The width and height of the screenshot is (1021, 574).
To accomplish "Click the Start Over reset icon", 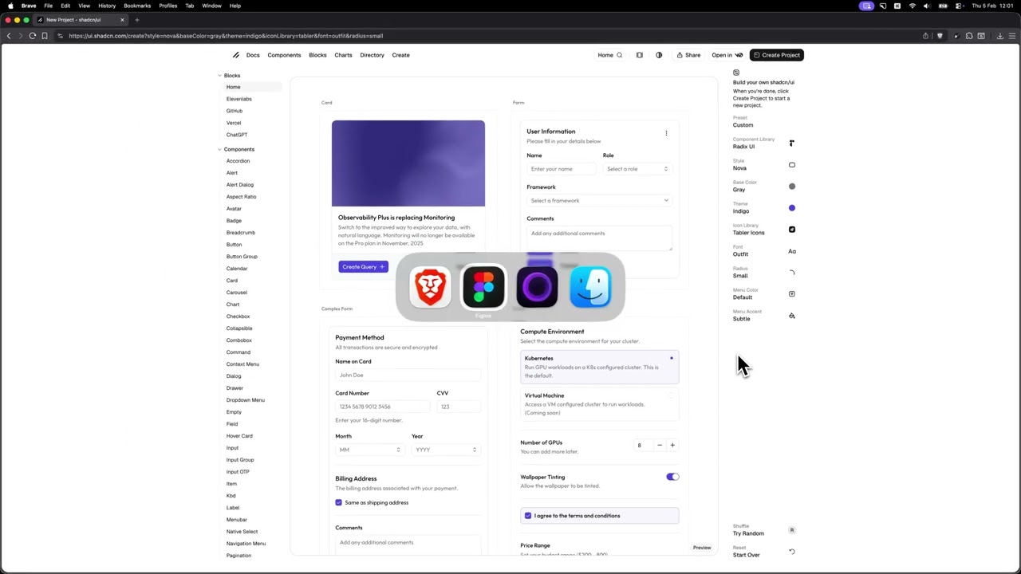I will (x=792, y=552).
